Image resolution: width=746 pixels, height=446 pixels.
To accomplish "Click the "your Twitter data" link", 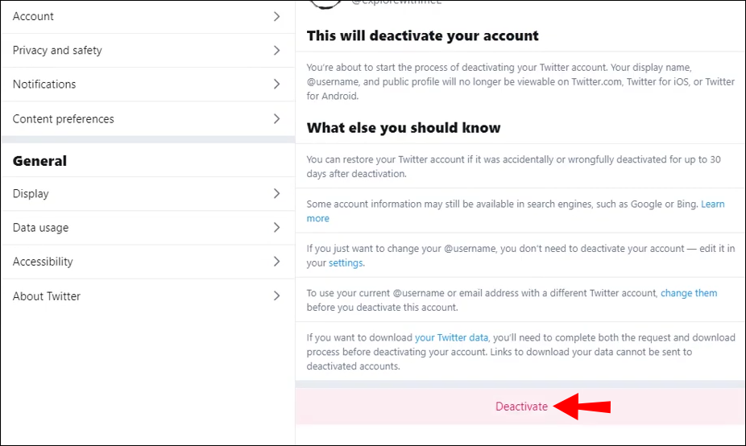I will (452, 337).
